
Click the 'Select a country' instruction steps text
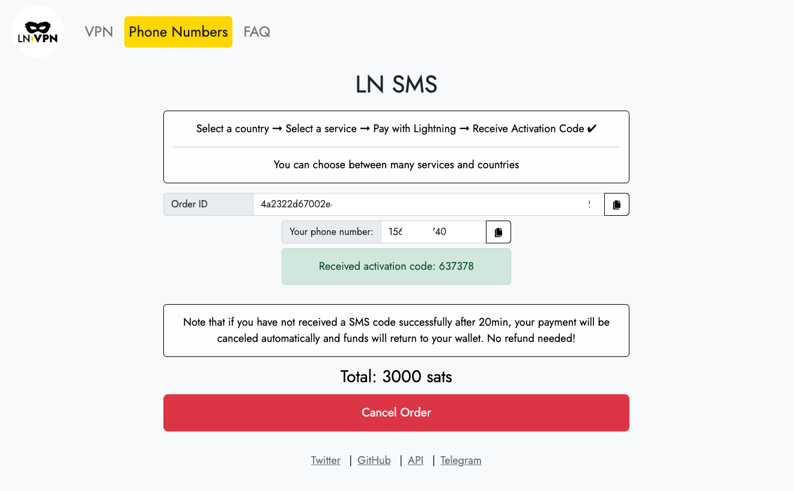(x=396, y=129)
